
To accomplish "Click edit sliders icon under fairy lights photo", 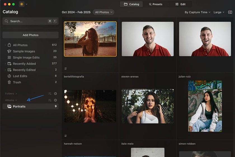I will click(x=65, y=136).
